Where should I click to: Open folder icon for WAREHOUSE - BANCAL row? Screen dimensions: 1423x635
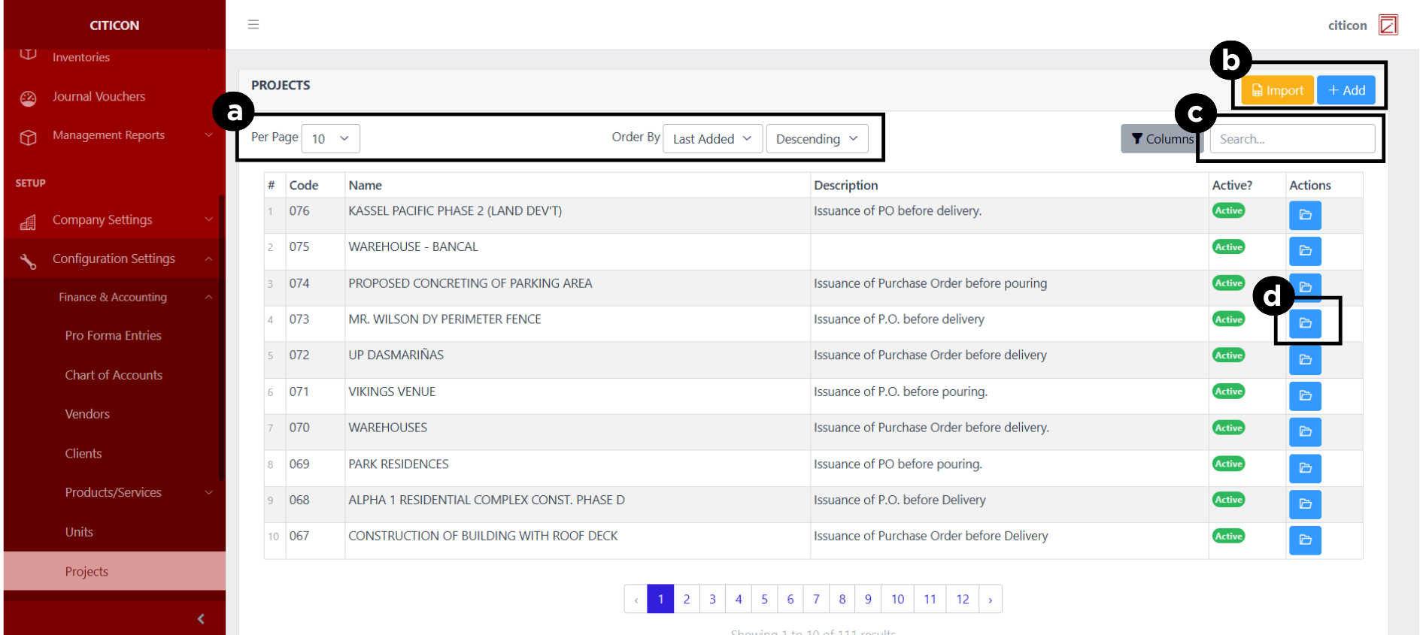click(x=1304, y=251)
